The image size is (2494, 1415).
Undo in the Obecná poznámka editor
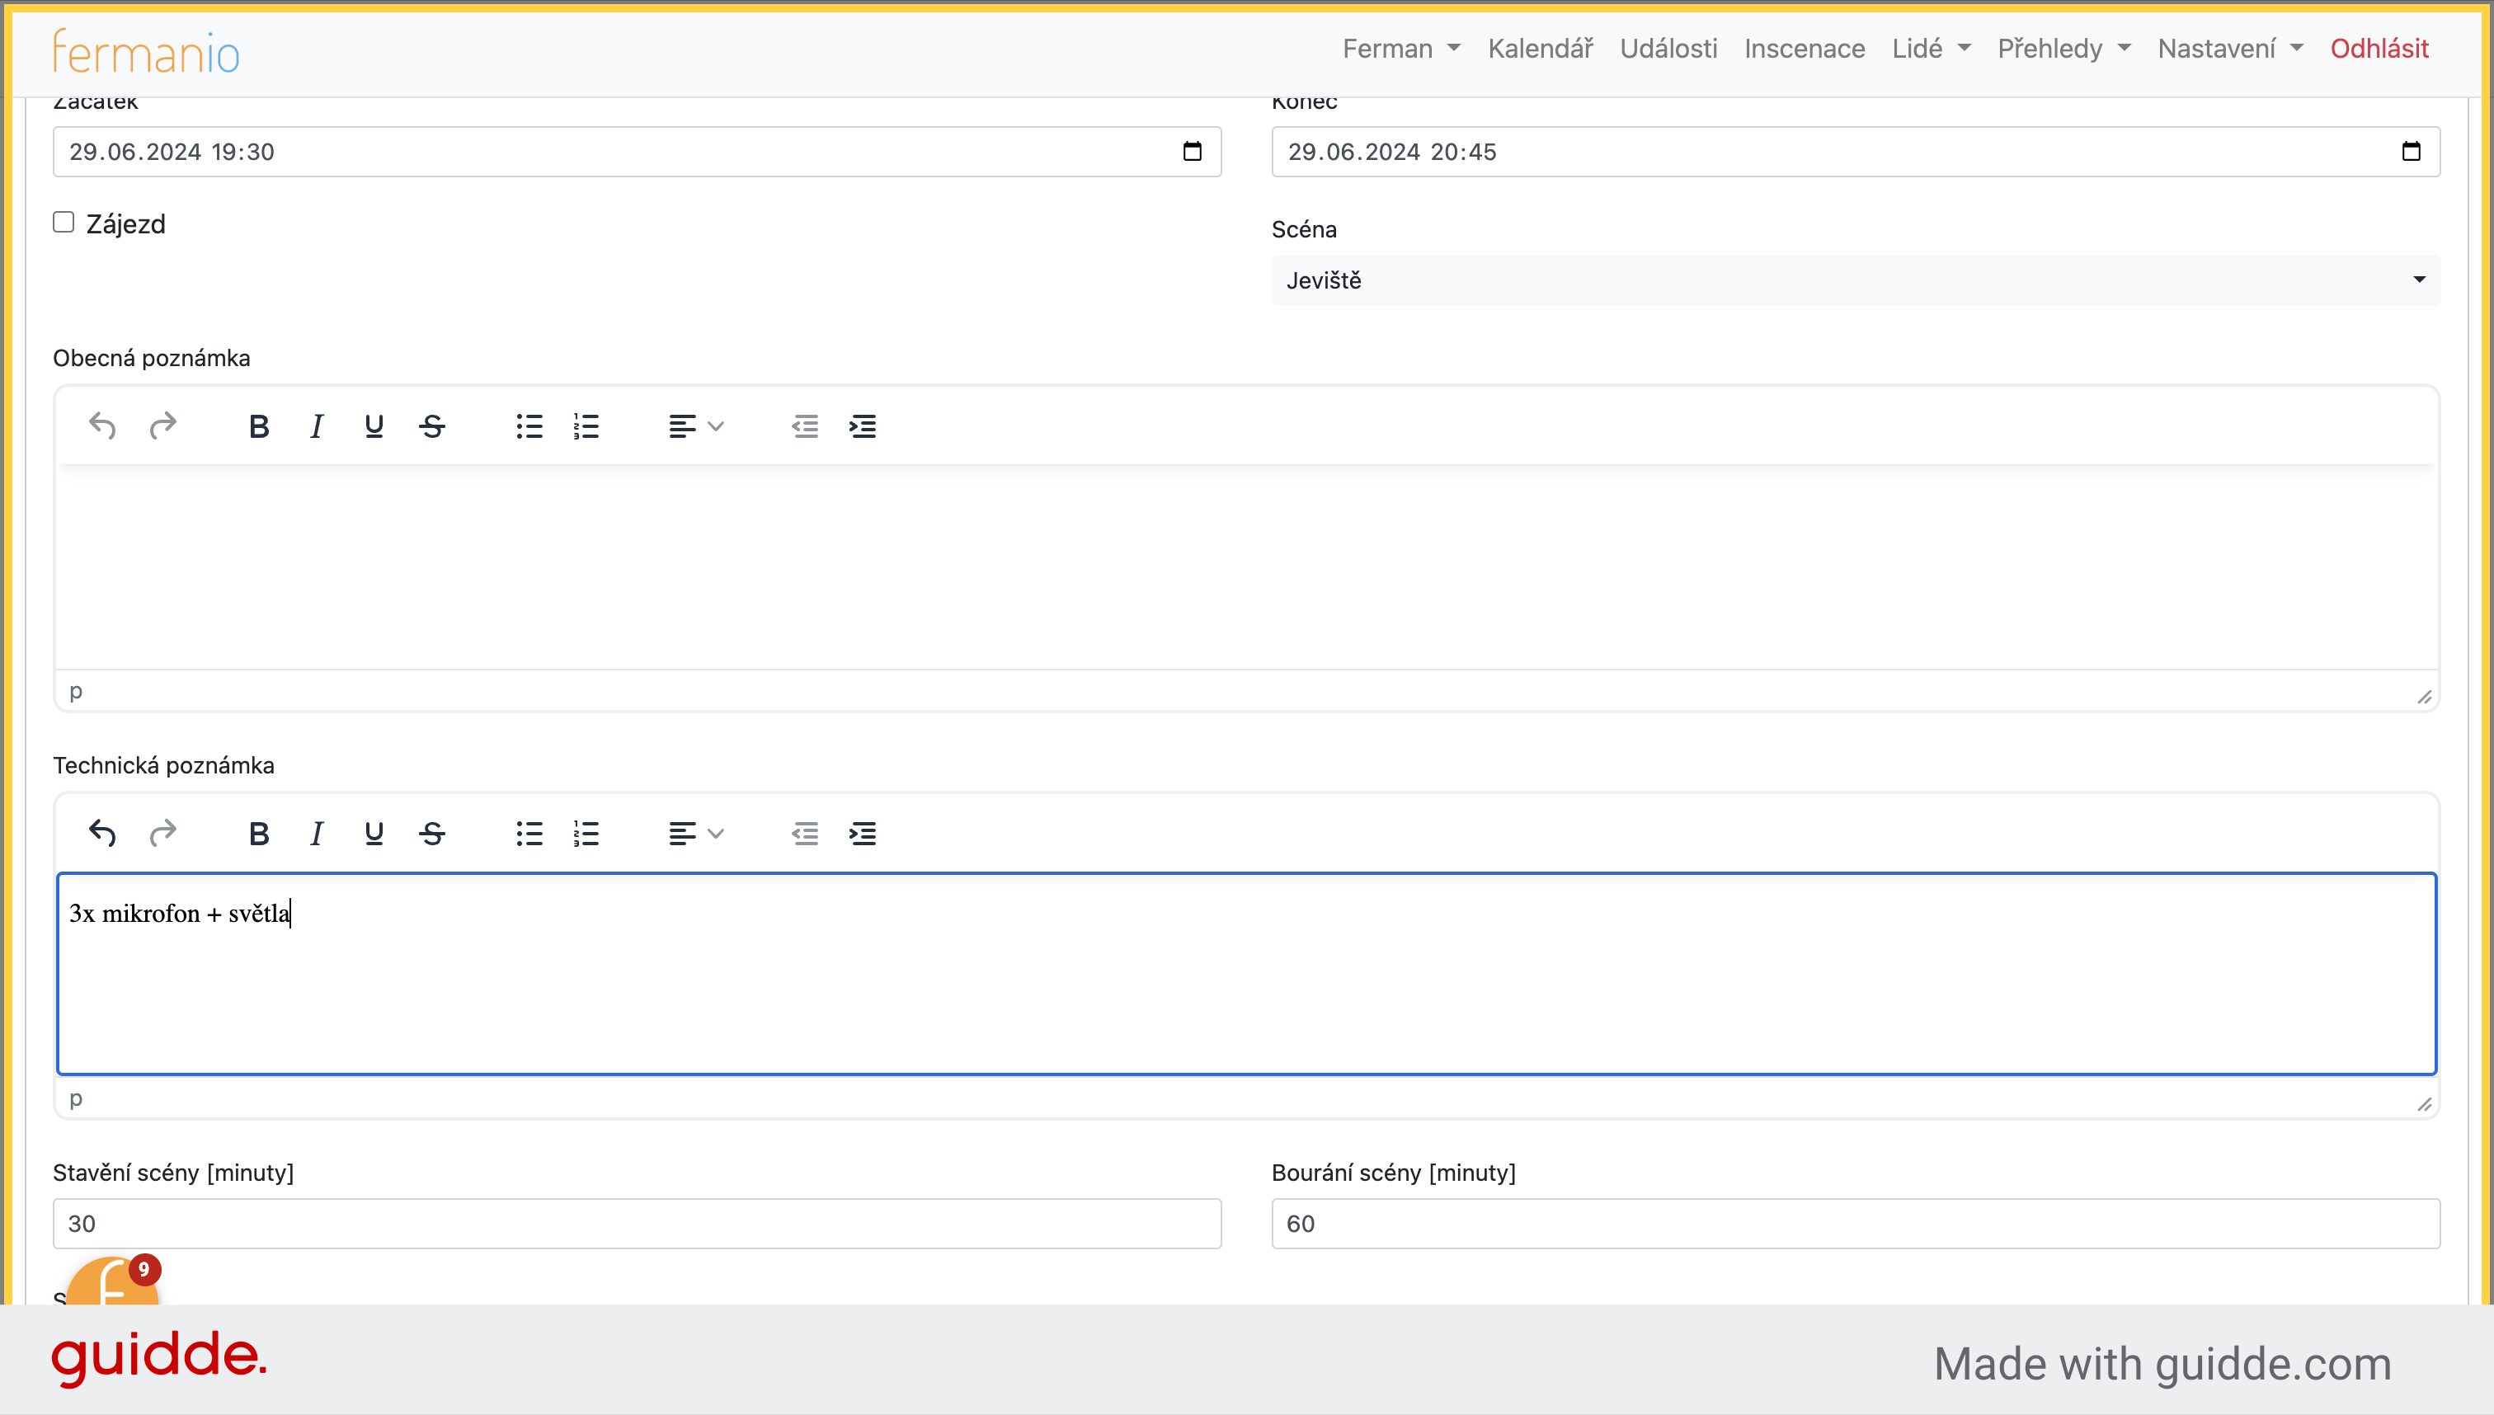pos(102,425)
